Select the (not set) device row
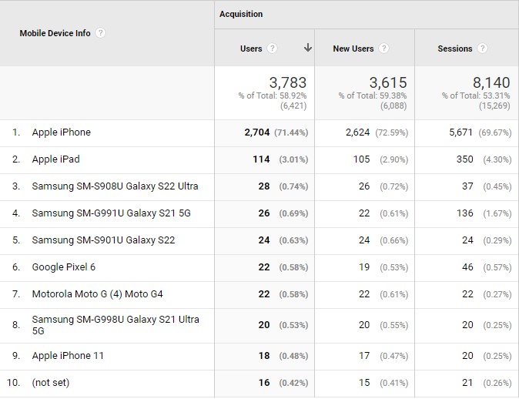The width and height of the screenshot is (519, 399). coord(51,383)
